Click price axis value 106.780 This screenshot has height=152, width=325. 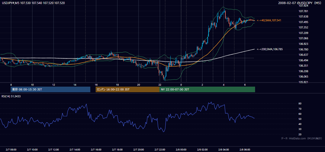coord(303,49)
